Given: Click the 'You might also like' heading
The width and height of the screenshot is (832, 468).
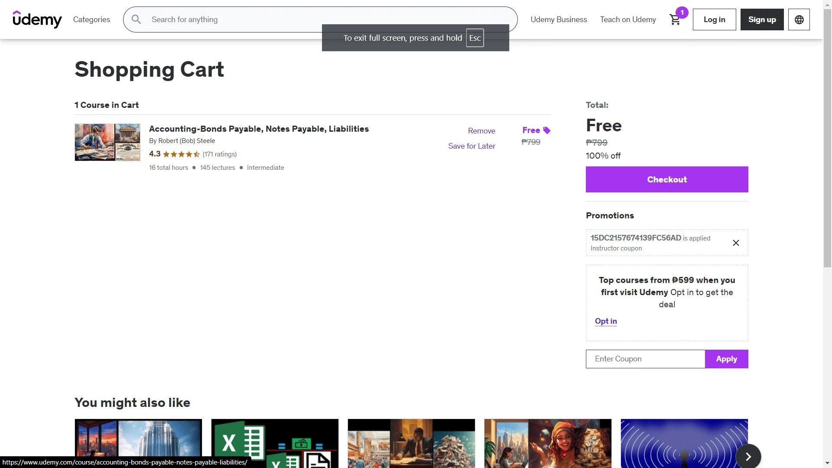Looking at the screenshot, I should (x=132, y=403).
